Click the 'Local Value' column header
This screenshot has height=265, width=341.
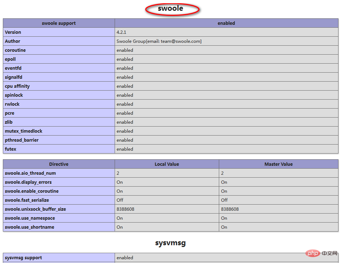[167, 164]
